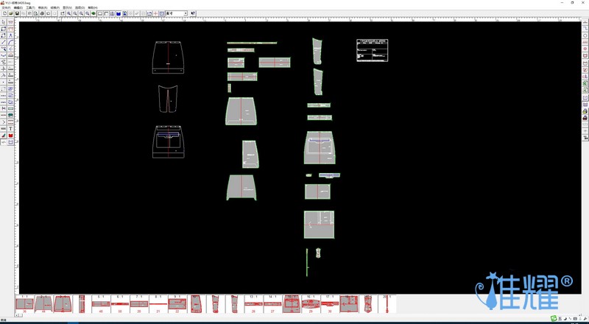Open the 英寸 units dropdown

(184, 13)
